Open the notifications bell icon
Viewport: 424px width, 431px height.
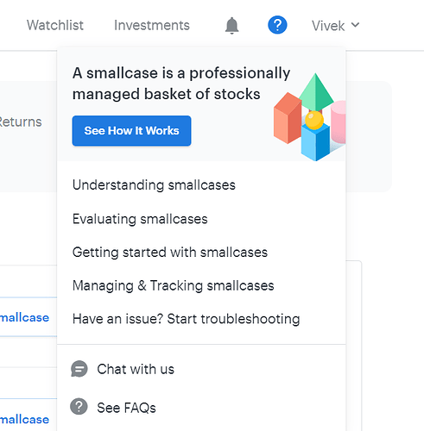pos(231,26)
